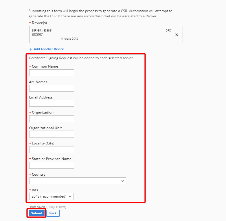Click the ORD1 datacenter label
The height and width of the screenshot is (221, 226).
click(169, 31)
